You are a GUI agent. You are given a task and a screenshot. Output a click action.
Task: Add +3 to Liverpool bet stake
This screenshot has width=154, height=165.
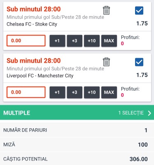coord(75,92)
